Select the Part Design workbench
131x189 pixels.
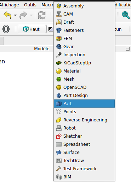pos(84,96)
